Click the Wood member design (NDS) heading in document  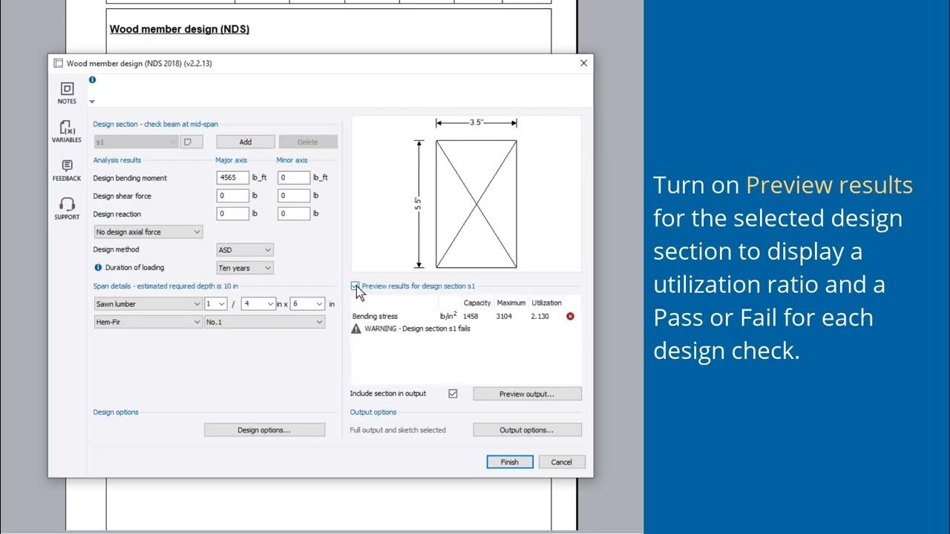coord(180,30)
